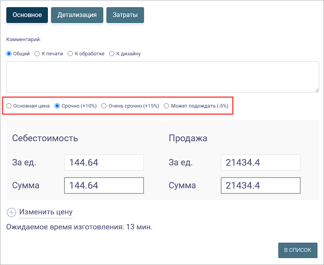Click the plus circle icon beside Изменить цену
Screen dimensions: 324x265
tap(11, 212)
